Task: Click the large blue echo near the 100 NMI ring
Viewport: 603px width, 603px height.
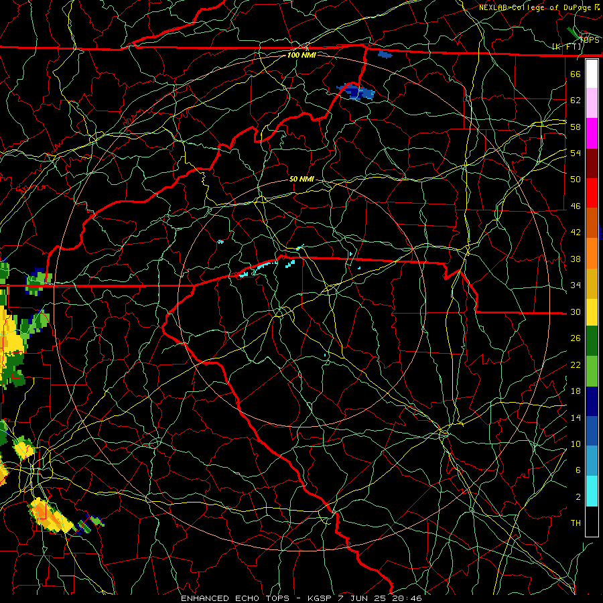Action: tap(356, 92)
